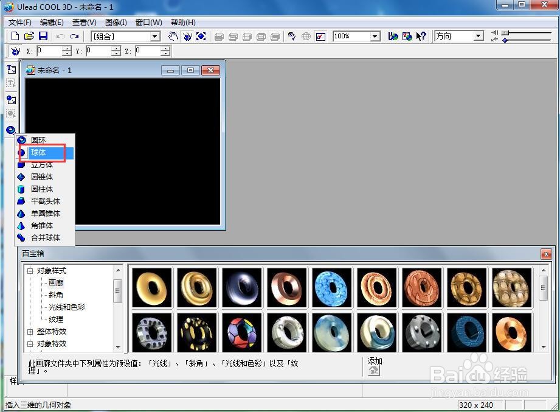Screen dimensions: 560x412
Task: Click the Edit text tool in left toolbar
Action: click(x=11, y=83)
